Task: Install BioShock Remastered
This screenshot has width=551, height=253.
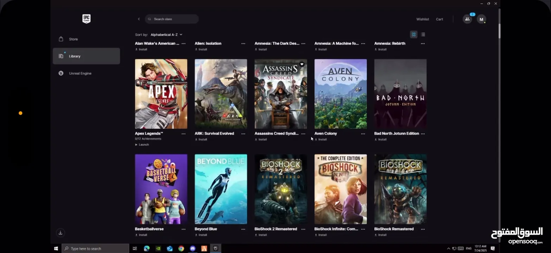Action: coord(380,235)
